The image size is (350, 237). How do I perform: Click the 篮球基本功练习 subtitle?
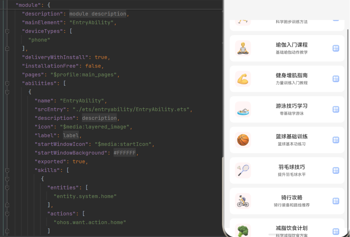[x=291, y=144]
